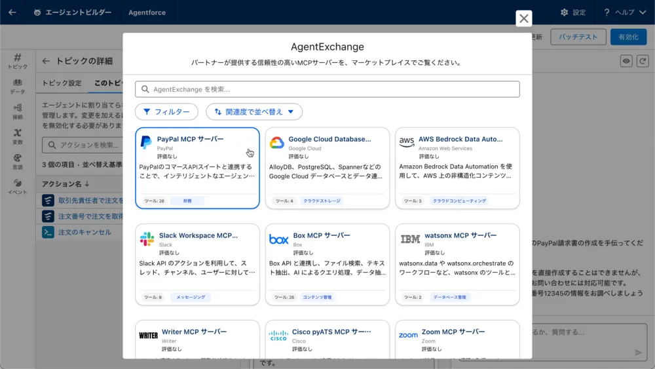This screenshot has width=655, height=369.
Task: Click the Zoom logo icon
Action: click(x=408, y=335)
